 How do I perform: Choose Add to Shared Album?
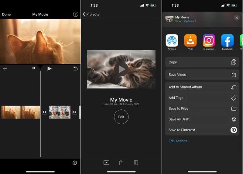202,87
